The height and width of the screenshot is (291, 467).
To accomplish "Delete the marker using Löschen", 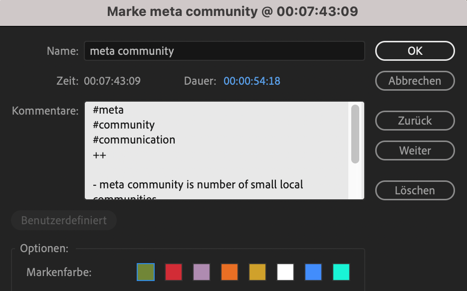I will [x=415, y=190].
